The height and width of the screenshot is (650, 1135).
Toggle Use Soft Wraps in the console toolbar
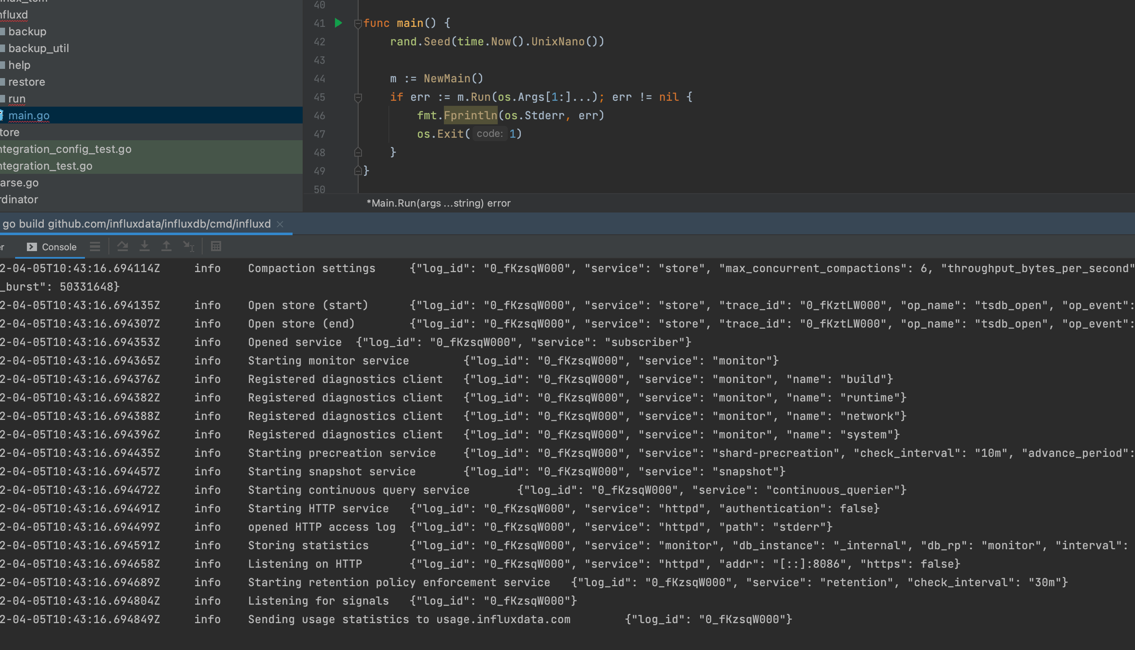[x=95, y=246]
